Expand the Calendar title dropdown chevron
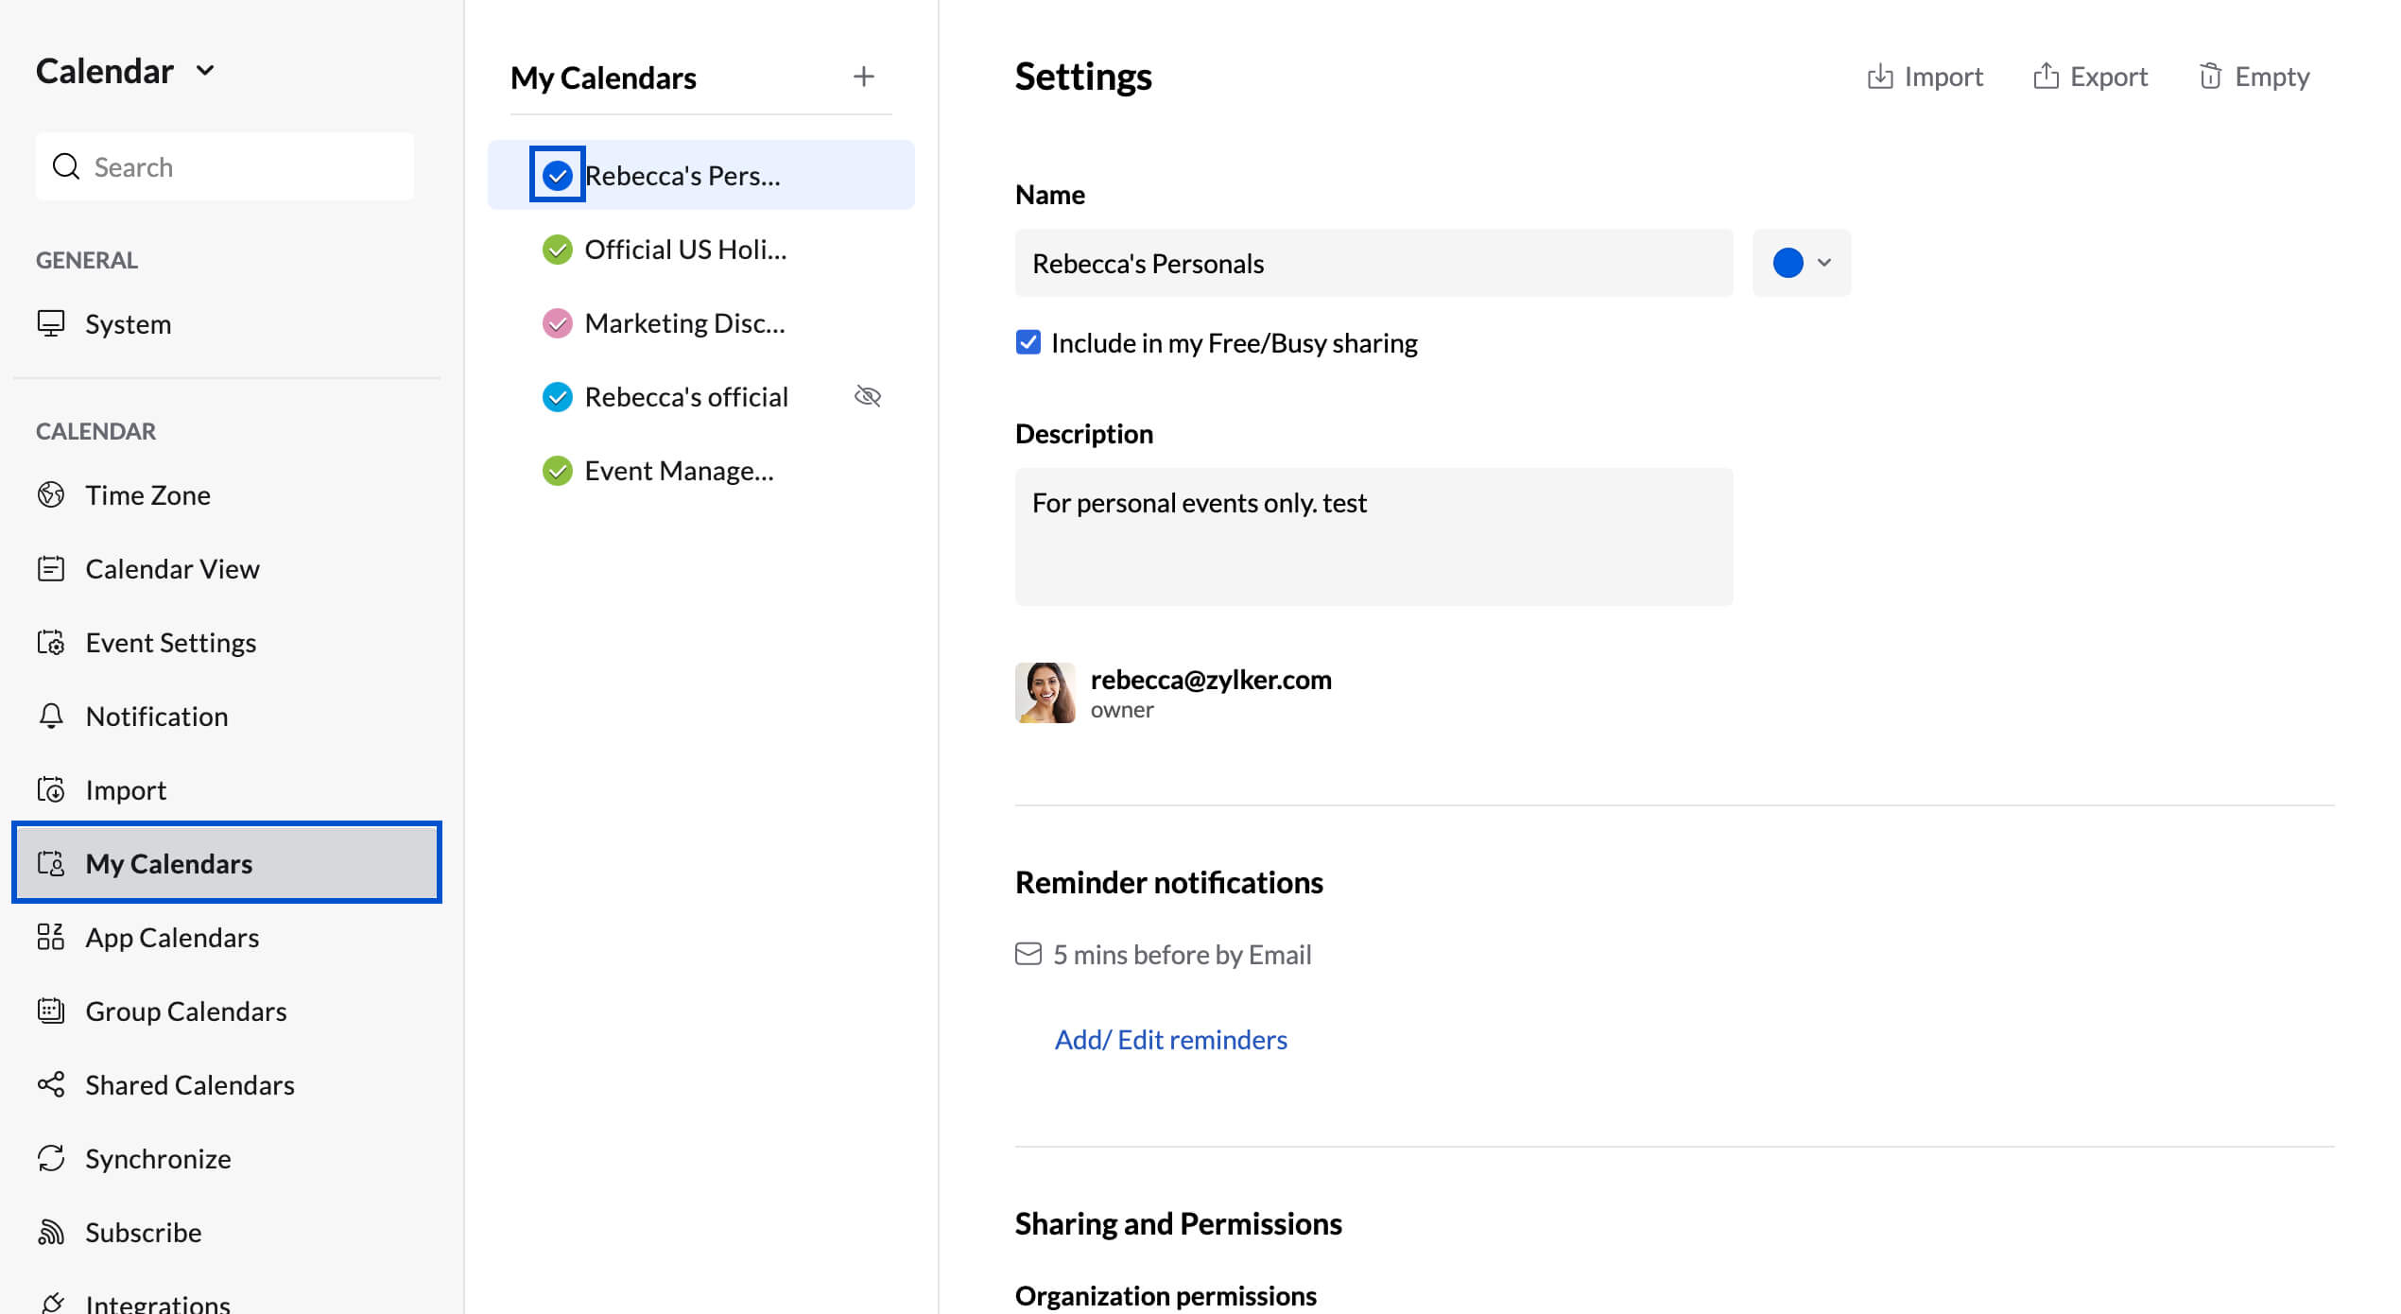Screen dimensions: 2401x1314 (x=205, y=71)
